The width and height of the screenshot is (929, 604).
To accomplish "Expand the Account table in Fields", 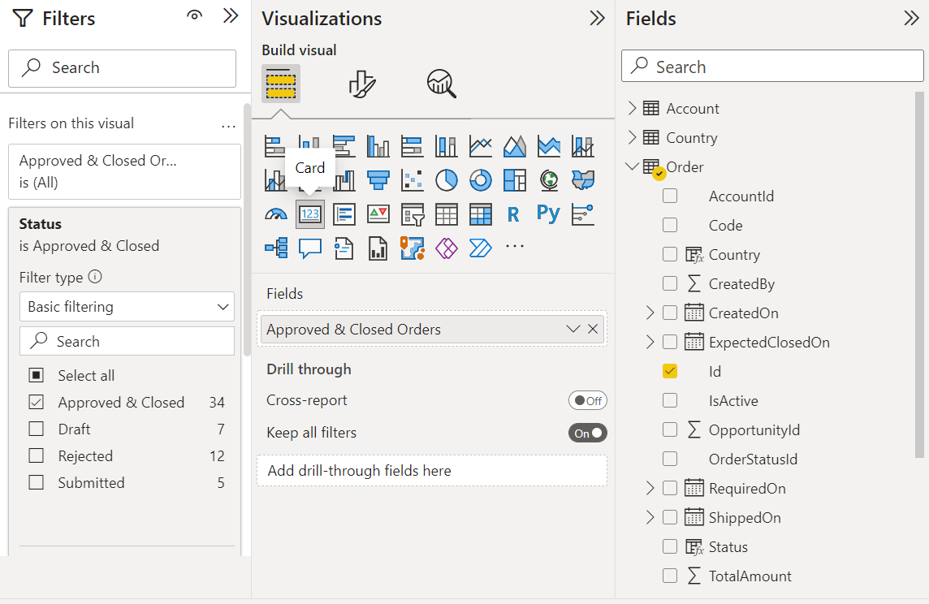I will [x=633, y=109].
